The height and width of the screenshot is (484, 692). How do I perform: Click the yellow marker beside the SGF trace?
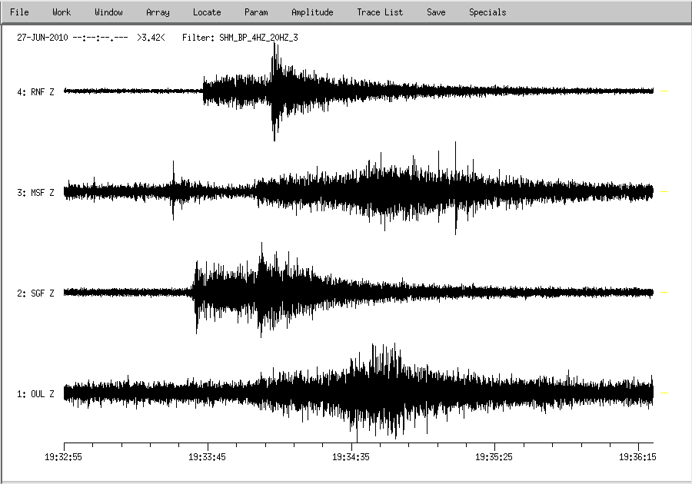point(664,293)
